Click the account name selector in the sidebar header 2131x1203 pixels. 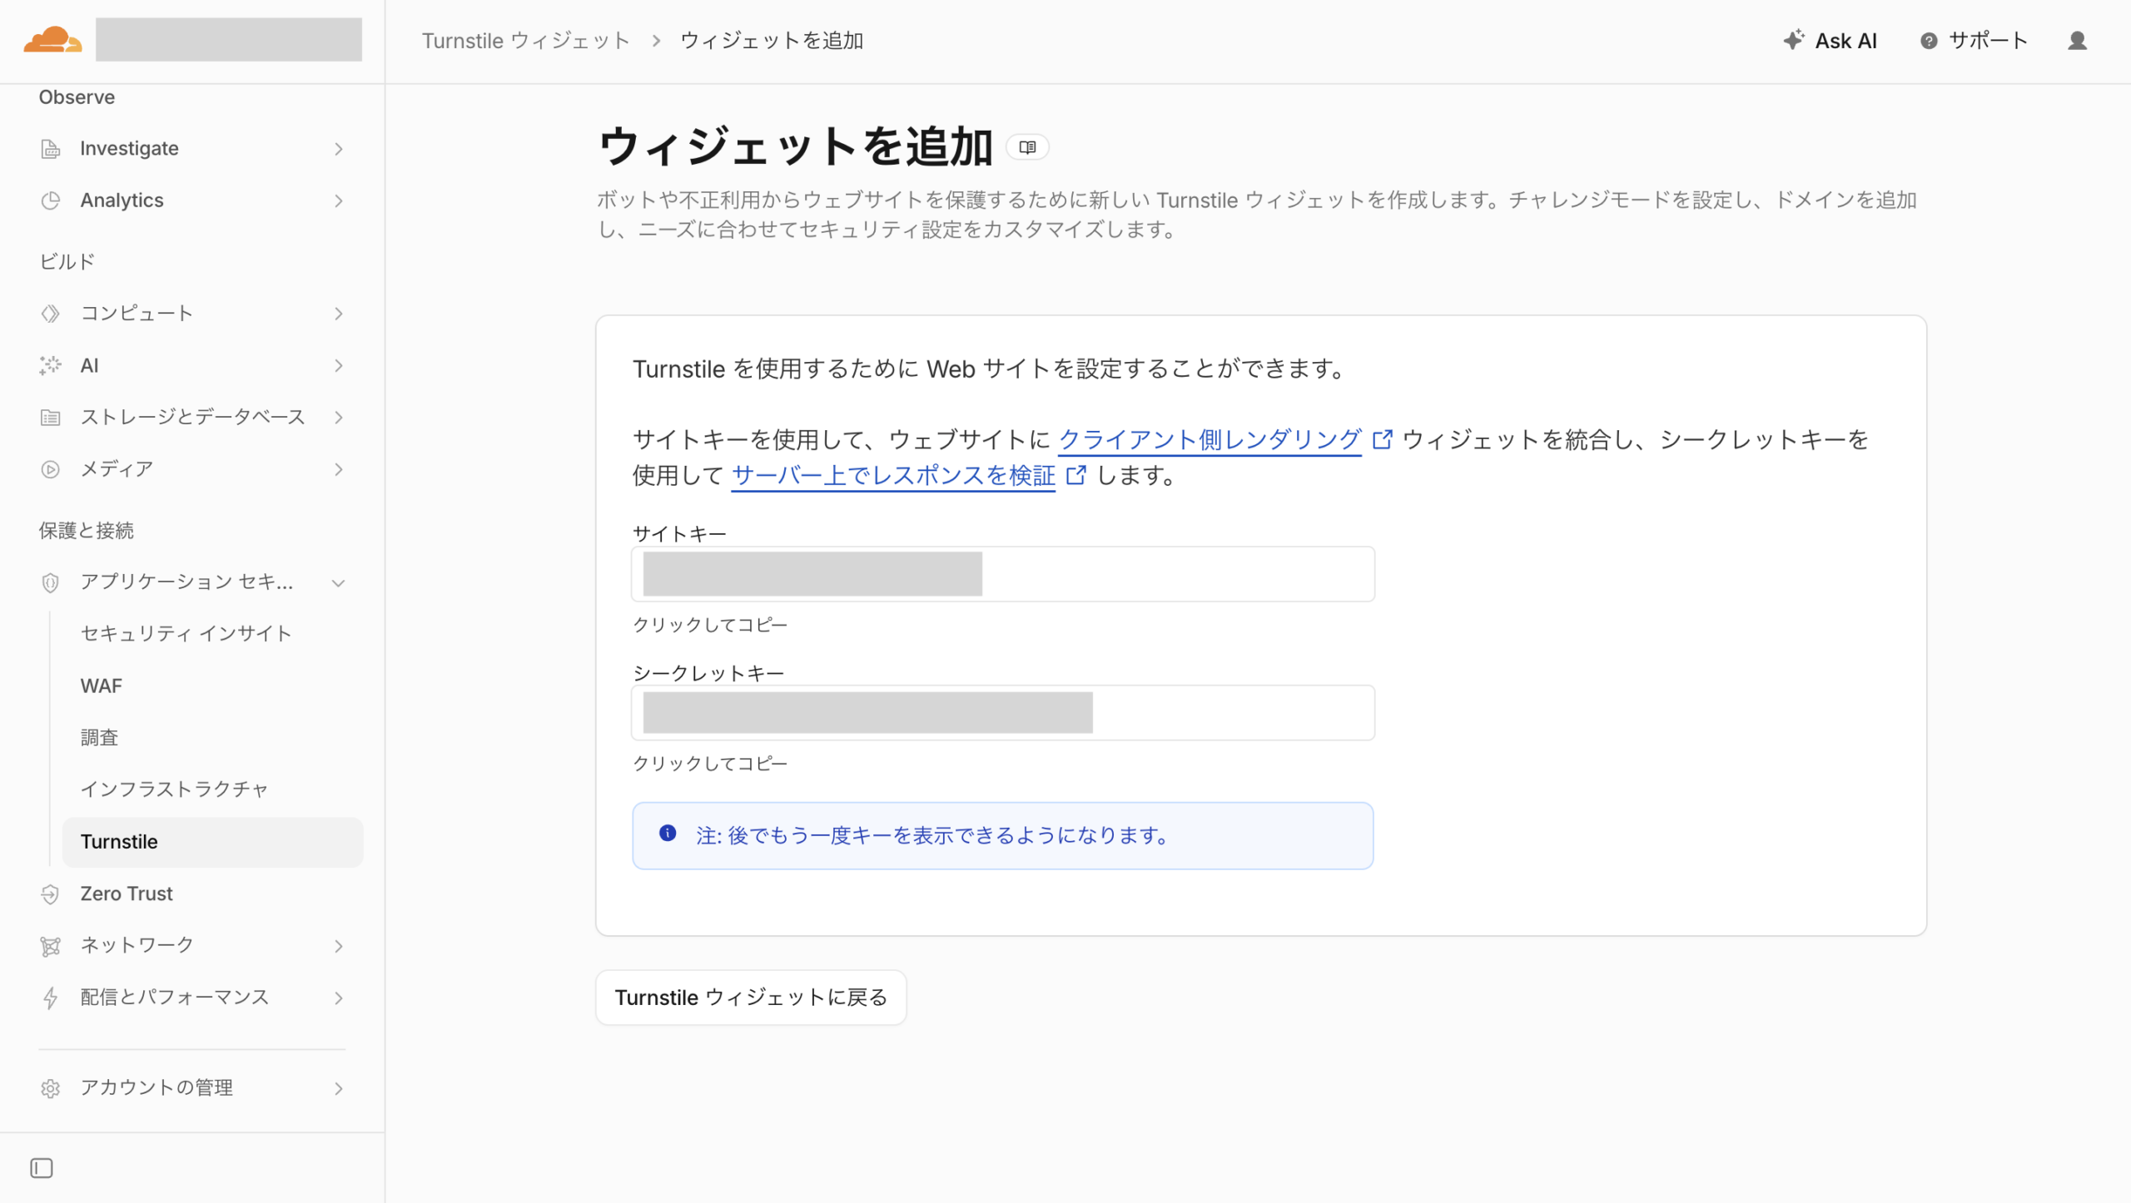tap(229, 39)
